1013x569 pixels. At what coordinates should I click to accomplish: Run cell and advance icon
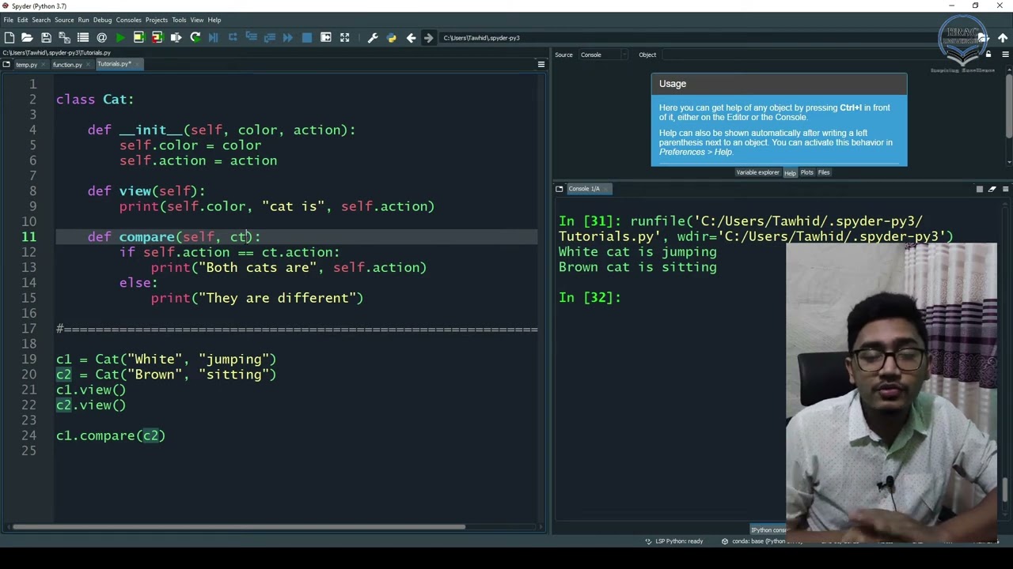pyautogui.click(x=157, y=37)
